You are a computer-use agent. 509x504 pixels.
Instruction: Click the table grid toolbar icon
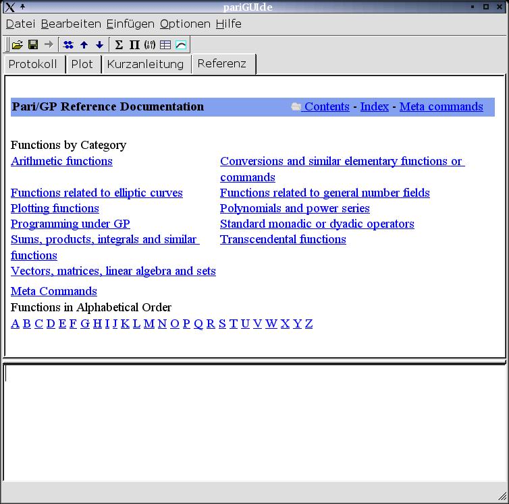tap(165, 45)
